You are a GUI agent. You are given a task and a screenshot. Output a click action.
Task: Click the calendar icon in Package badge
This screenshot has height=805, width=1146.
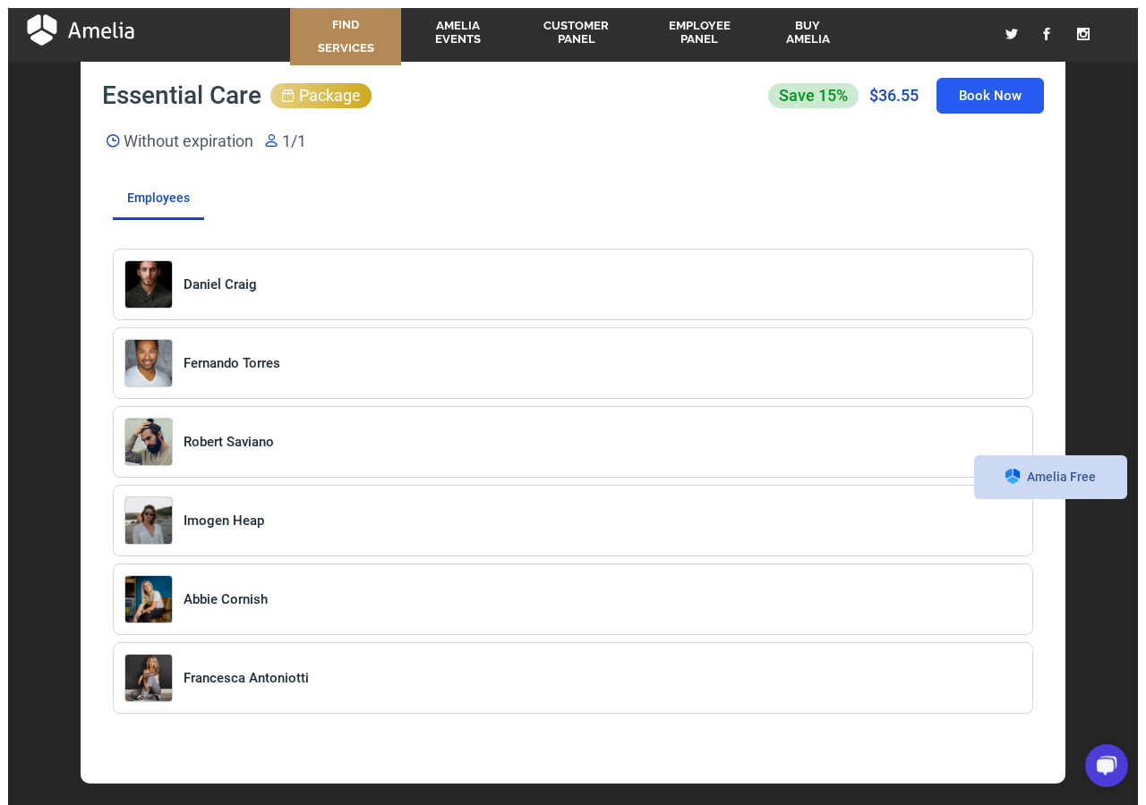click(x=288, y=96)
